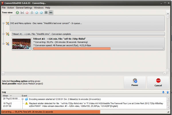Click the Conversion speed 48 frames text

click(62, 45)
